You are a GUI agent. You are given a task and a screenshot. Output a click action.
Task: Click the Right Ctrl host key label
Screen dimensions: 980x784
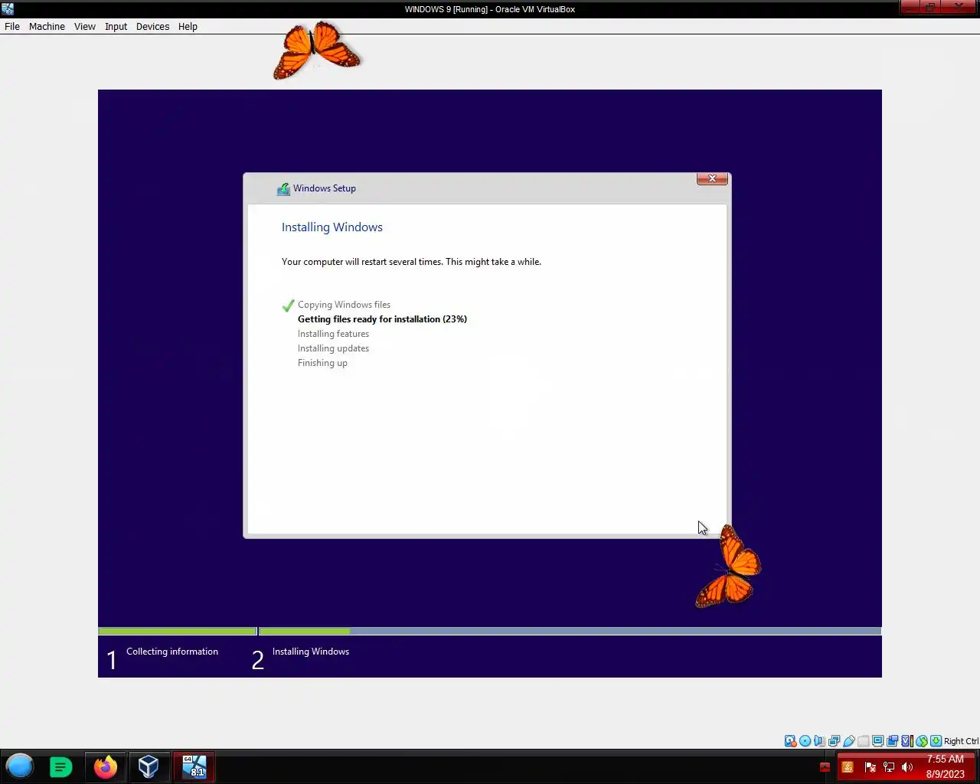pos(961,741)
